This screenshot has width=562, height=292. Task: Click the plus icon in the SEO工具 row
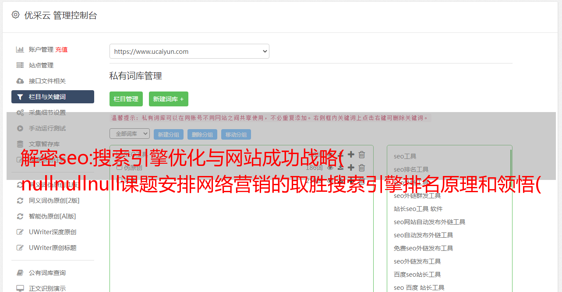pos(351,155)
